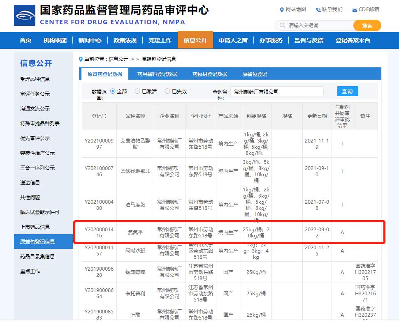The width and height of the screenshot is (399, 322).
Task: Click the 卡托普利 product name cell
Action: click(135, 294)
